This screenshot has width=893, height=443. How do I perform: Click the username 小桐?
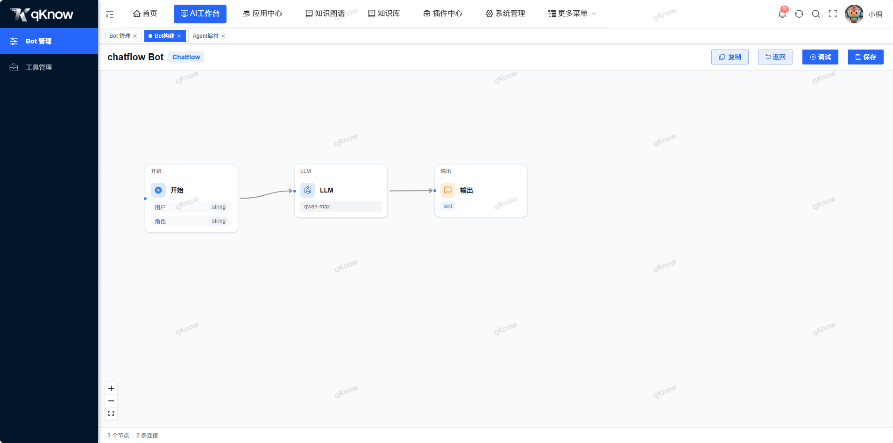(875, 14)
